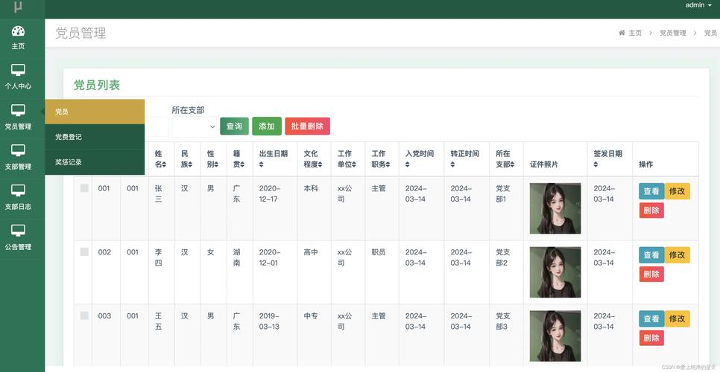
Task: Click the 党员列表 heading
Action: coord(97,86)
